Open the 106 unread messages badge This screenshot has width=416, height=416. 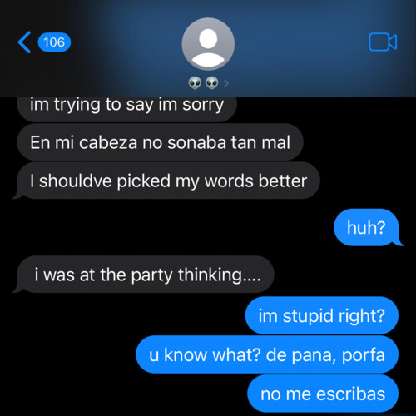(54, 42)
